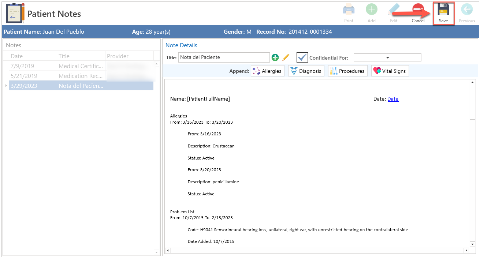Toggle the Confidential For checkbox
Viewport: 480px width, 259px height.
coord(302,57)
